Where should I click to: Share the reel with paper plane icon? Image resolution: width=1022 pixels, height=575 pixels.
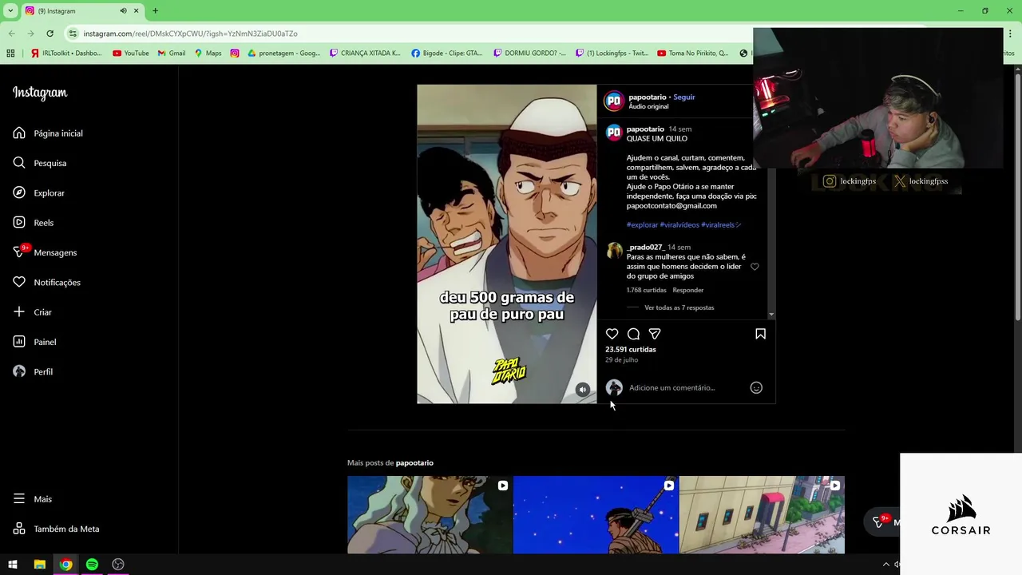655,334
